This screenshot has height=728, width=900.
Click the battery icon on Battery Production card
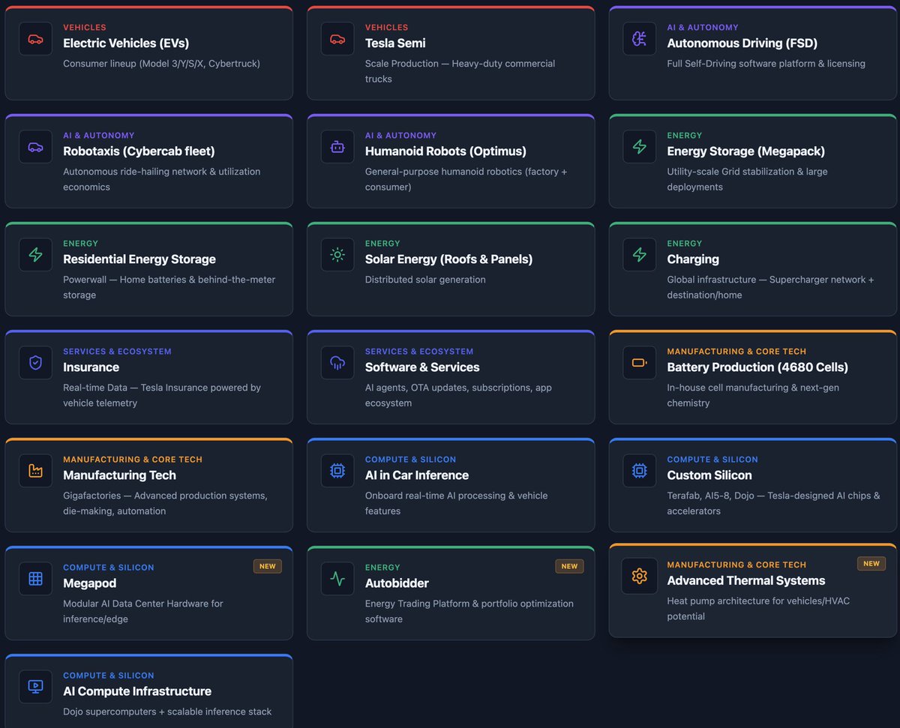coord(640,363)
